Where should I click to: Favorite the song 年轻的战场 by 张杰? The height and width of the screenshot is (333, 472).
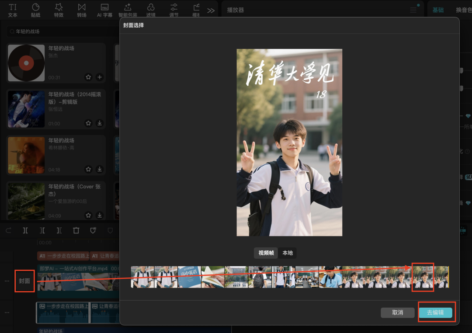click(88, 77)
